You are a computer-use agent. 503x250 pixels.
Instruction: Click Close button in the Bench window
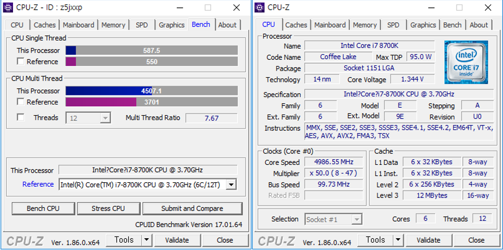(x=225, y=240)
